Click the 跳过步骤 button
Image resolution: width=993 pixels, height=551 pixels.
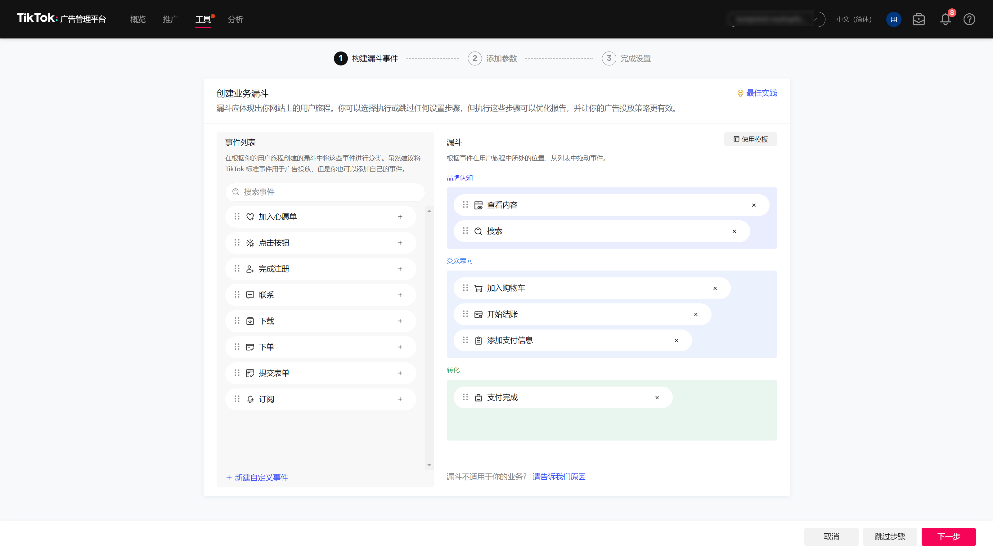click(890, 537)
